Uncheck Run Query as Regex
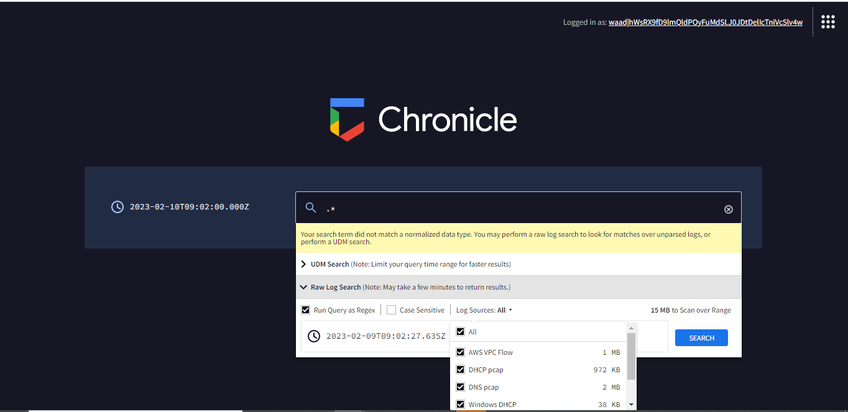 tap(305, 310)
